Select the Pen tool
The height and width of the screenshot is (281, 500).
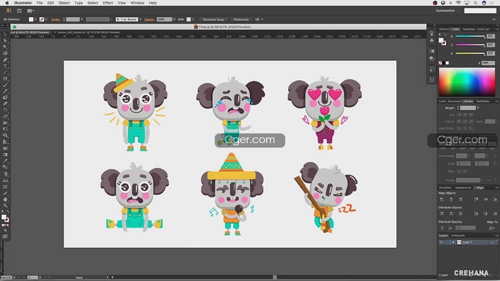(x=5, y=60)
